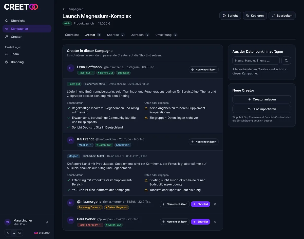Screen dimensions: 304x239
Task: Click the 'Creator anlegen' button
Action: pyautogui.click(x=262, y=99)
